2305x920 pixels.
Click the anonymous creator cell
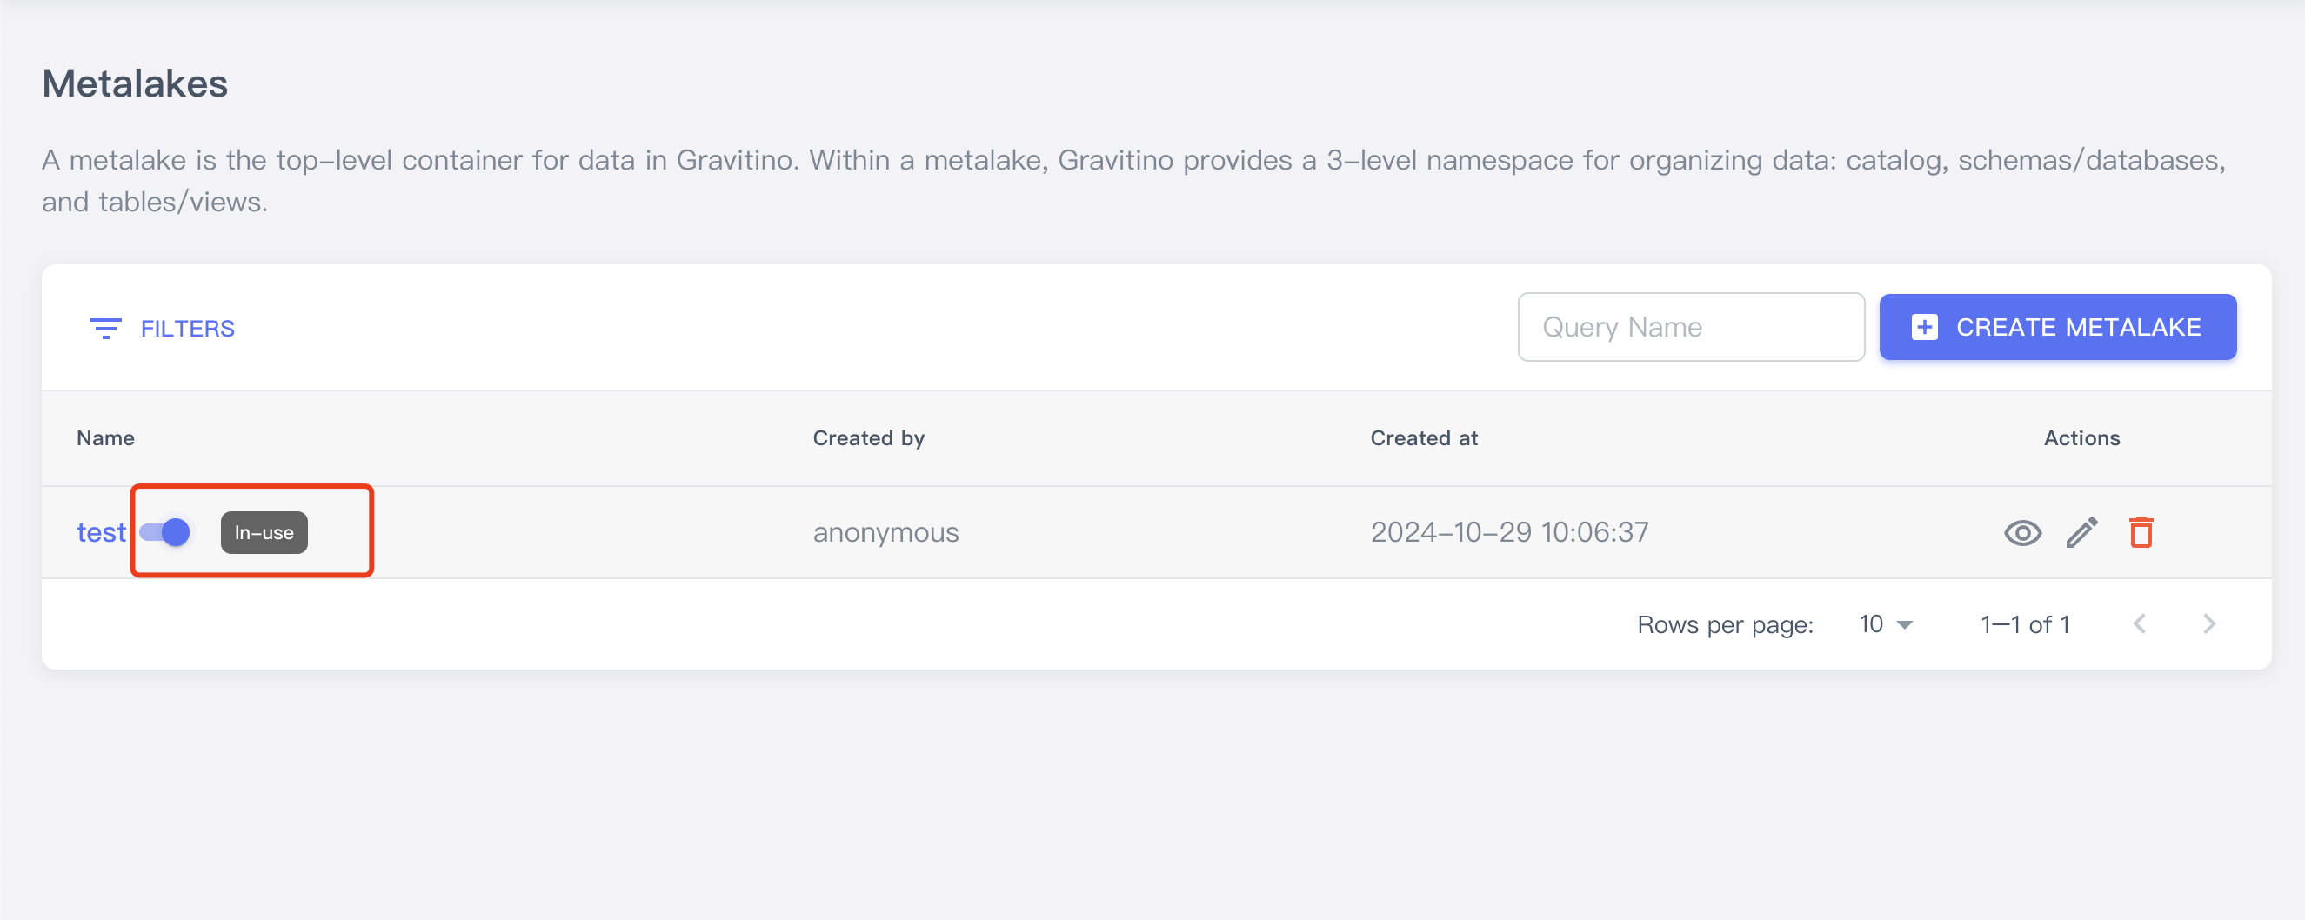885,532
